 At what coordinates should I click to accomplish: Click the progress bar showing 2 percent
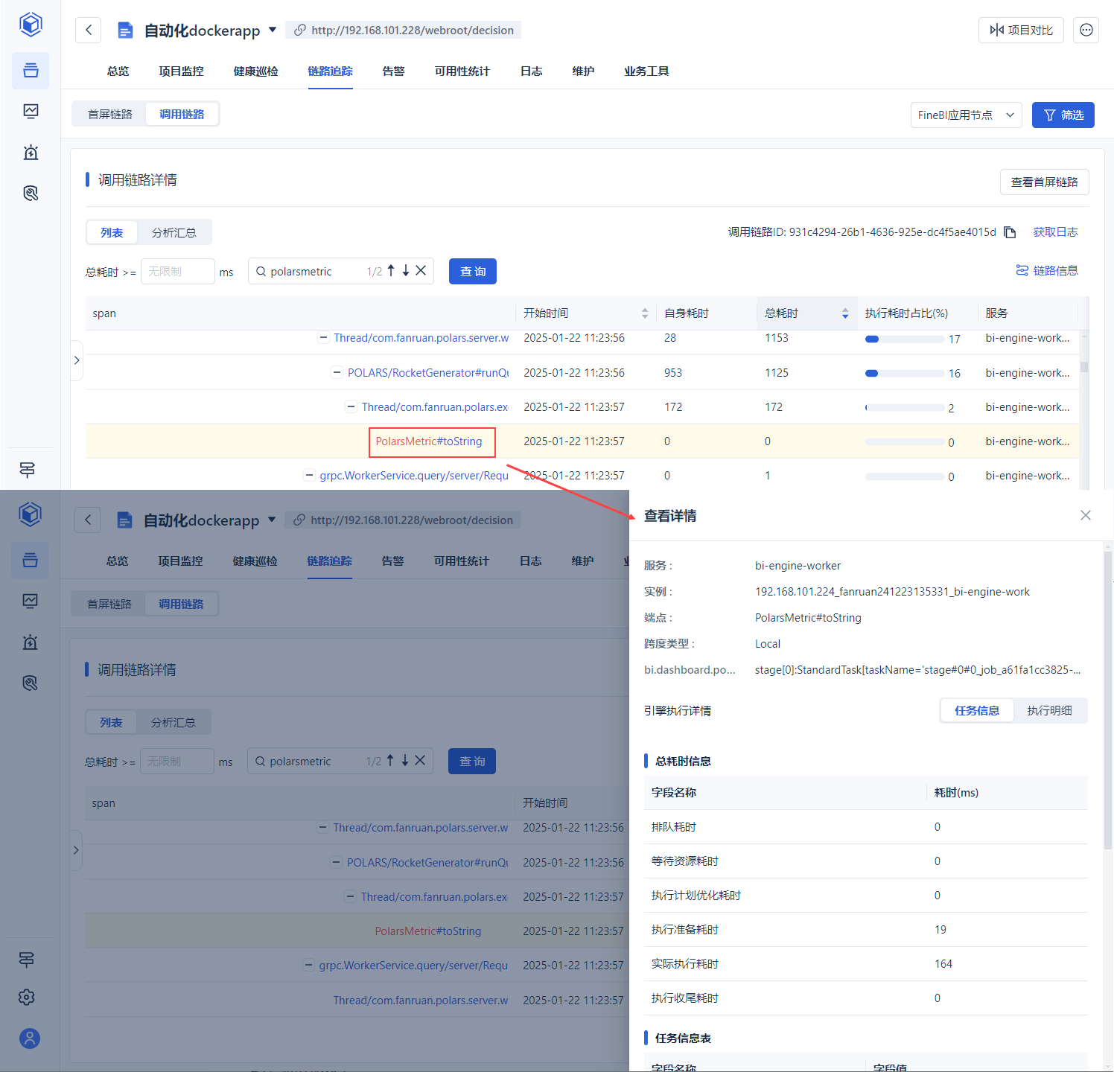tap(905, 407)
